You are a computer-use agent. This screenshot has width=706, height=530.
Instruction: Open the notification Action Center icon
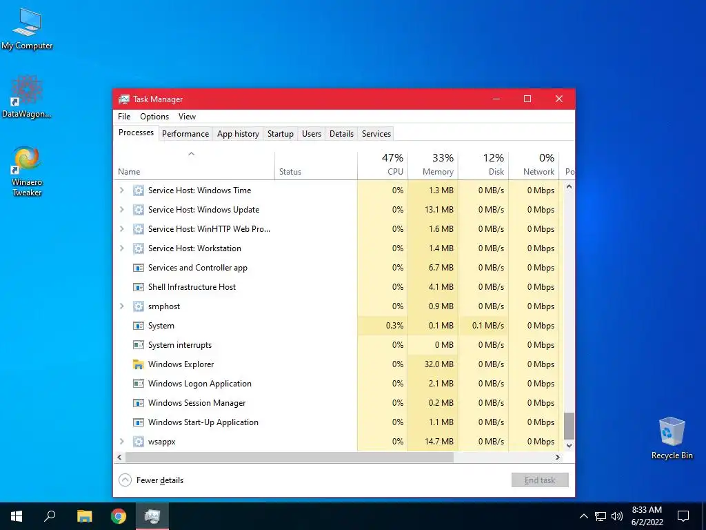pos(683,516)
